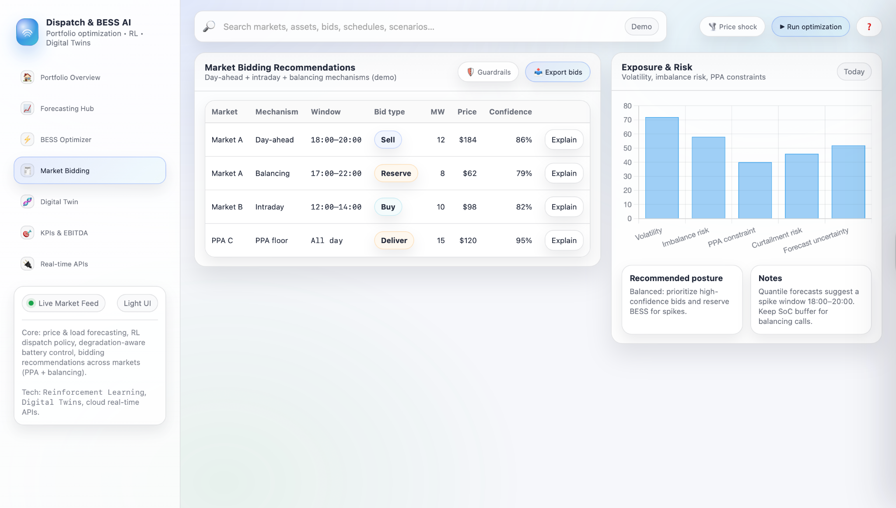The width and height of the screenshot is (896, 508).
Task: Click the BESS Optimizer lightning icon
Action: [27, 139]
